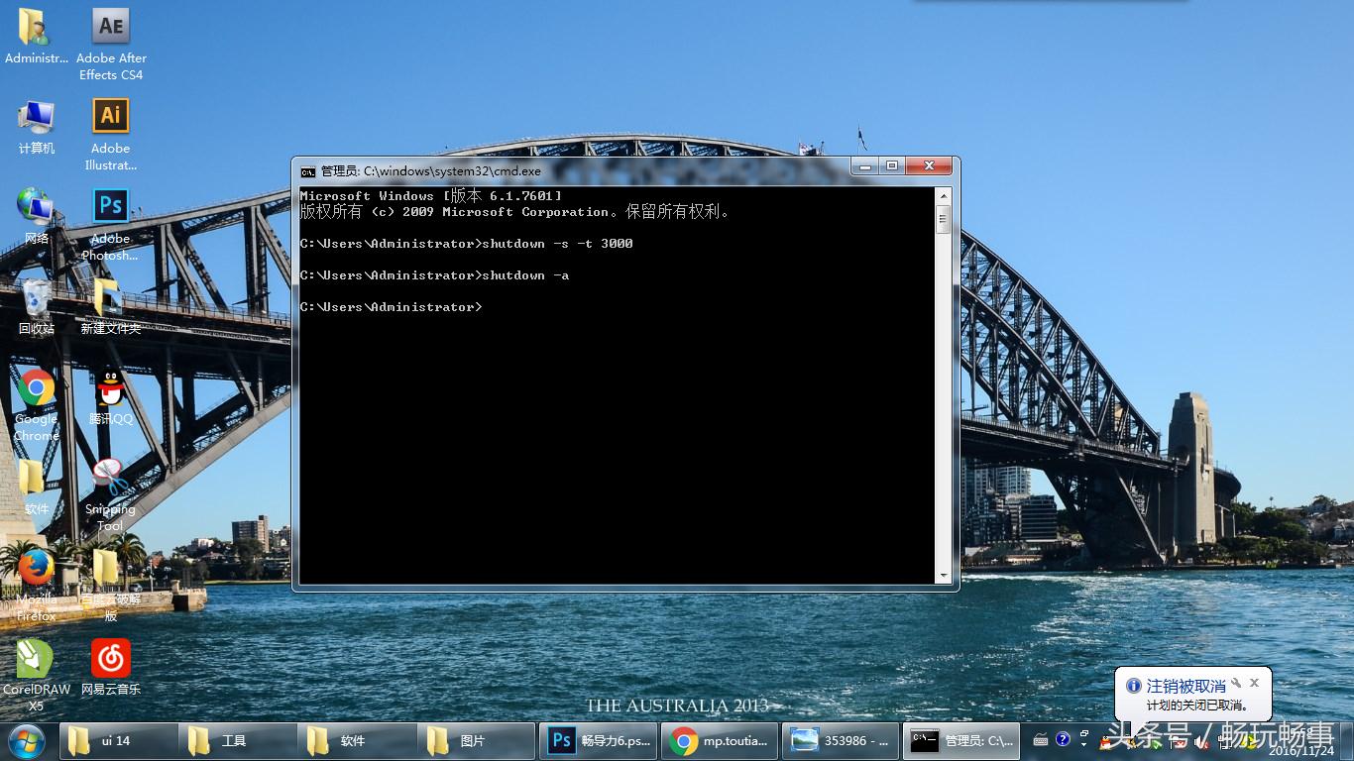
Task: Select the Google Chrome desktop shortcut
Action: click(36, 388)
